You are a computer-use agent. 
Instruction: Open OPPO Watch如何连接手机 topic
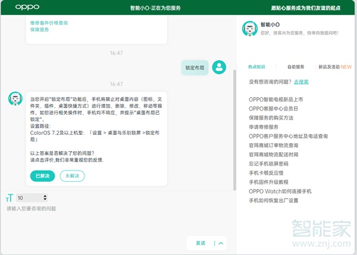point(280,191)
